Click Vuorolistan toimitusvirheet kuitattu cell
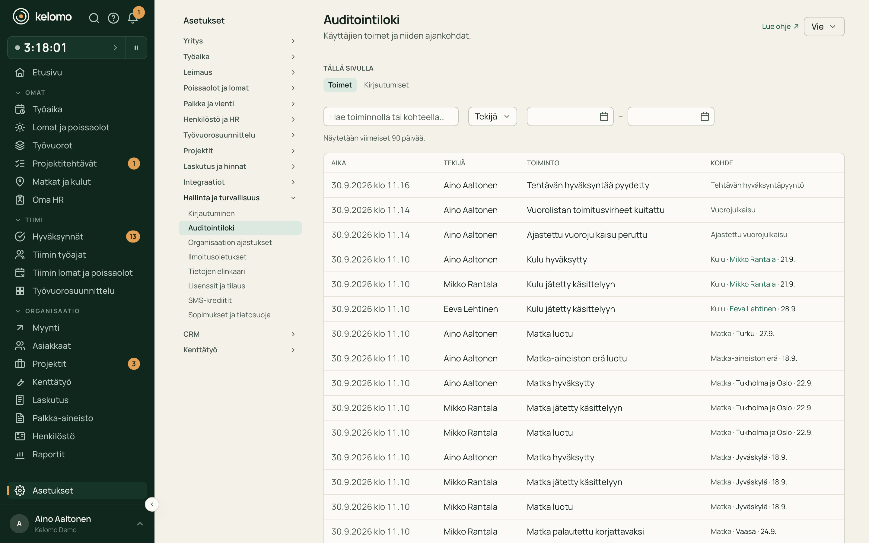The width and height of the screenshot is (869, 543). tap(595, 210)
